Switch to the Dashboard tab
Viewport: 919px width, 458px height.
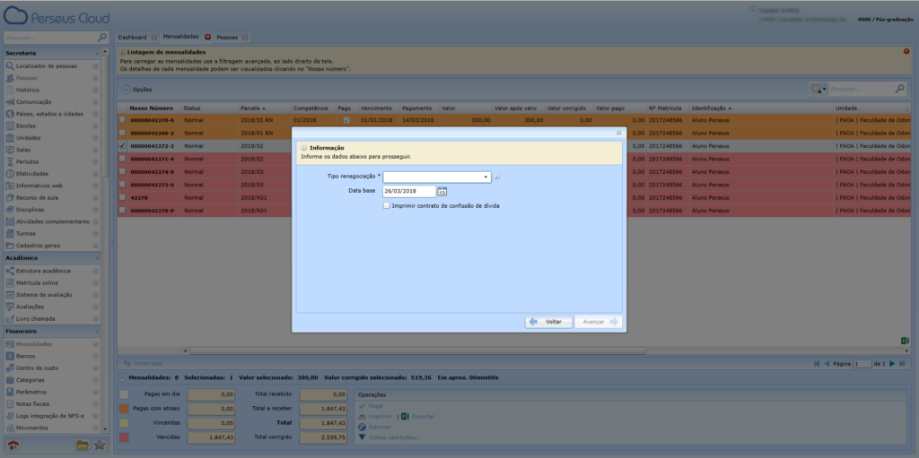(132, 38)
